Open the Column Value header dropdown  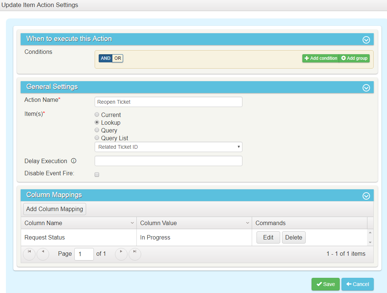coord(248,223)
